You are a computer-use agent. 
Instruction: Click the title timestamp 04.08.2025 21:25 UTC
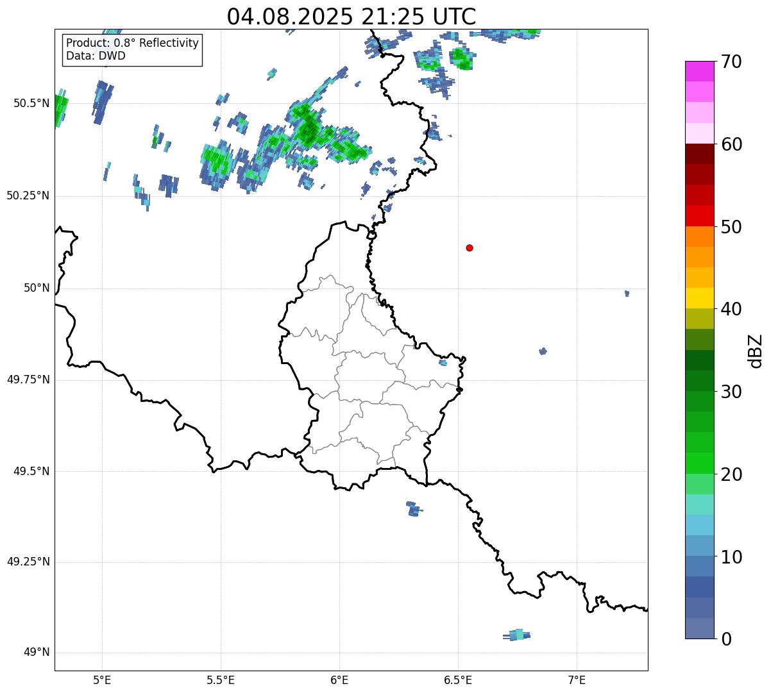(x=351, y=17)
